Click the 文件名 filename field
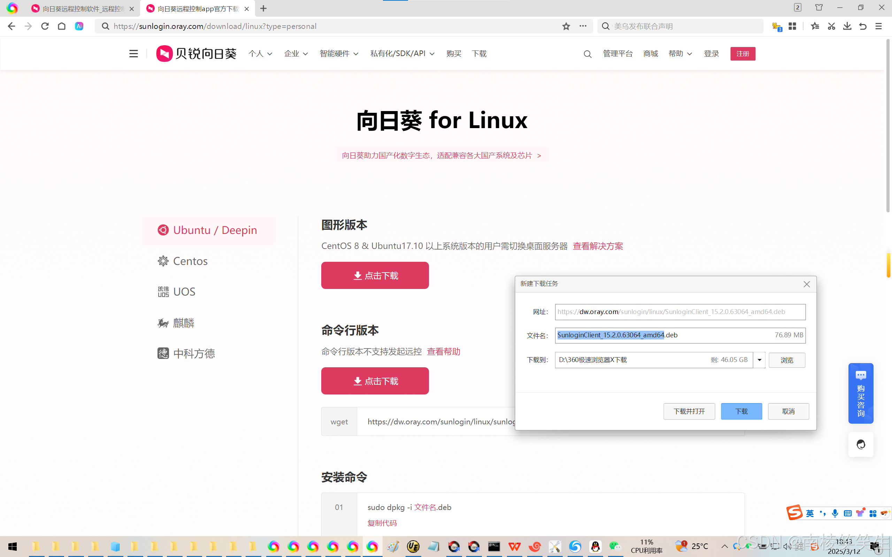This screenshot has height=557, width=892. coord(680,335)
